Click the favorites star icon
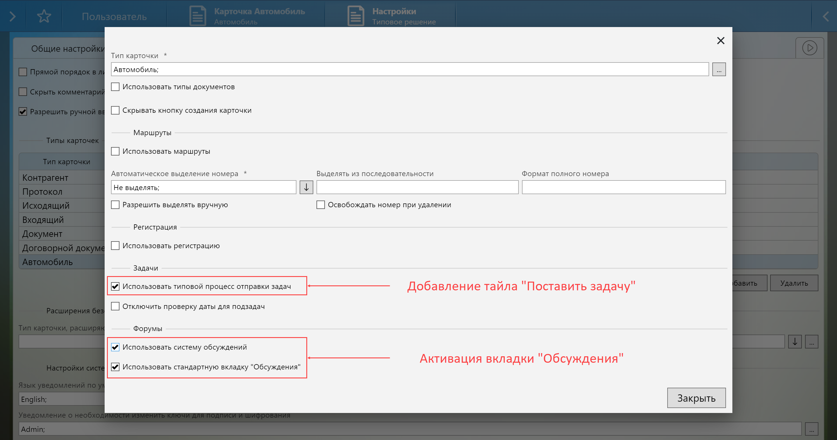This screenshot has height=440, width=837. [44, 16]
